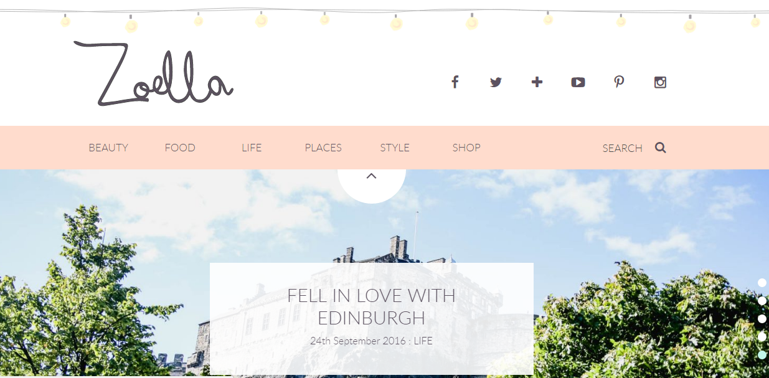The height and width of the screenshot is (378, 769).
Task: Open the BEAUTY menu section
Action: pyautogui.click(x=108, y=148)
